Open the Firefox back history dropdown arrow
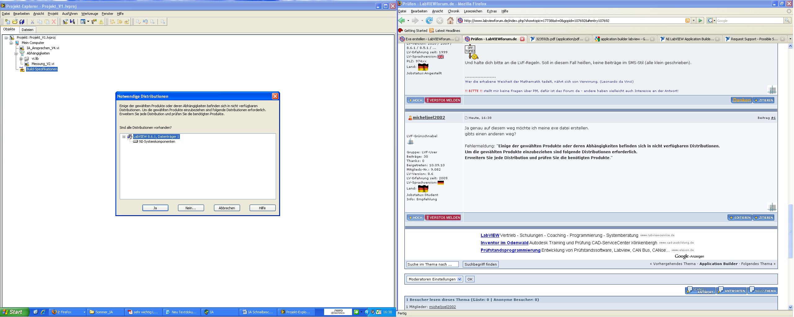 pyautogui.click(x=408, y=21)
